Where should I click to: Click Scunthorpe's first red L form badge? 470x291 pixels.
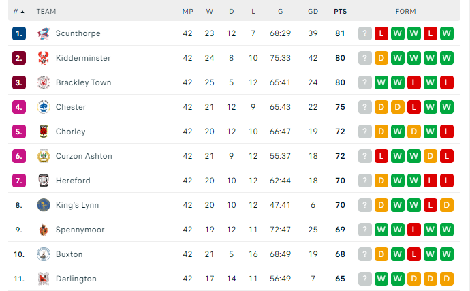point(381,33)
